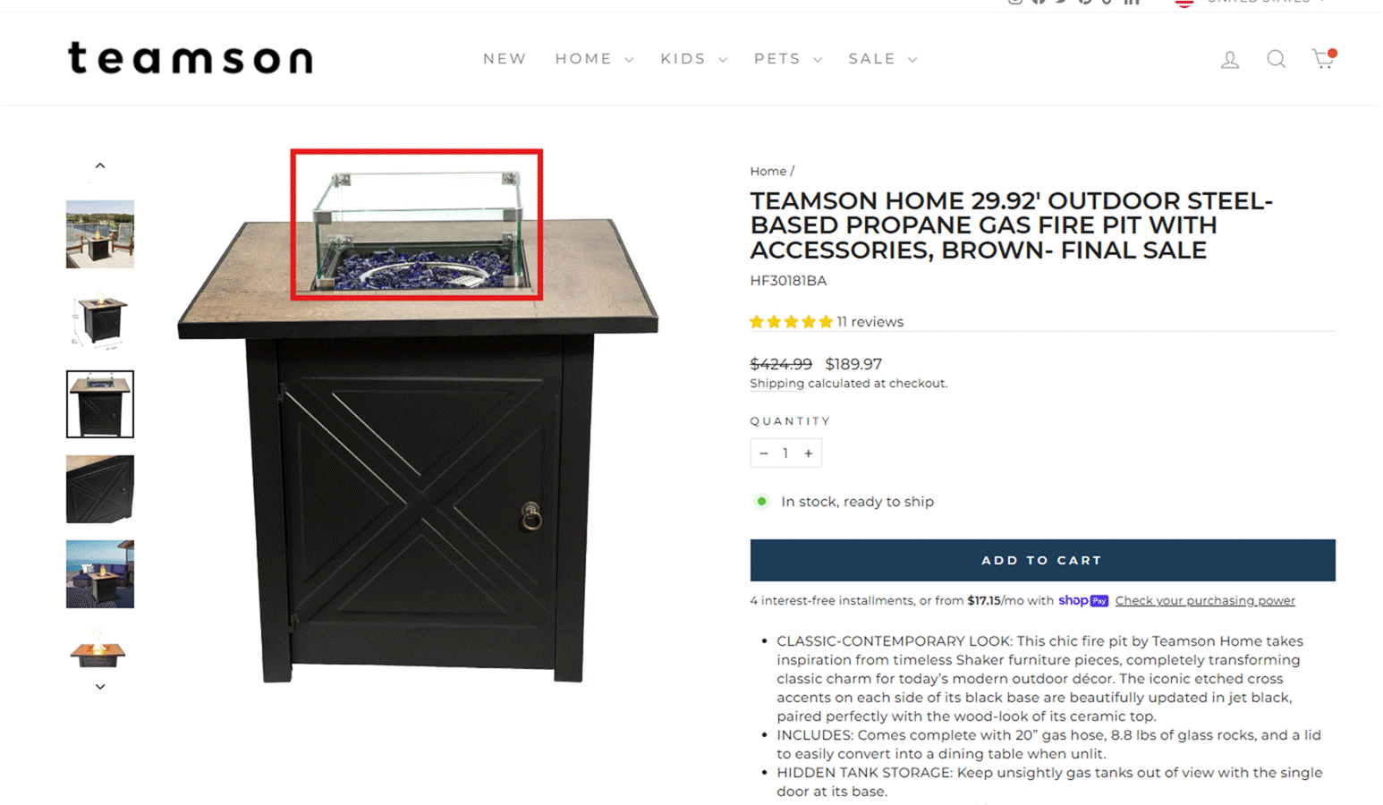Open the 11 reviews link
The image size is (1383, 805).
click(x=870, y=322)
